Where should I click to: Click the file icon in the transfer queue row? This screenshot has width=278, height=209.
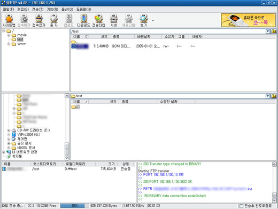[4, 169]
